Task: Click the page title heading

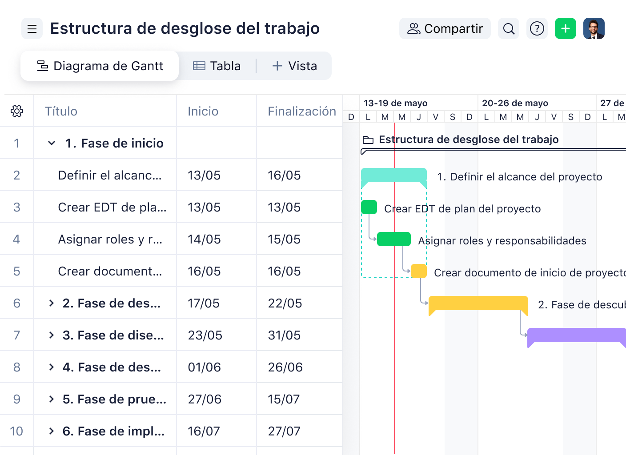Action: (x=185, y=28)
